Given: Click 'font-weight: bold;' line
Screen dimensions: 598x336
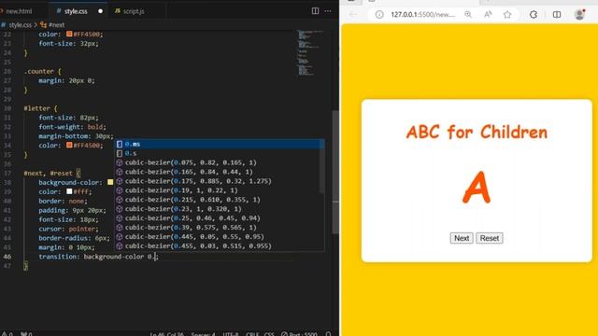Looking at the screenshot, I should [x=73, y=127].
